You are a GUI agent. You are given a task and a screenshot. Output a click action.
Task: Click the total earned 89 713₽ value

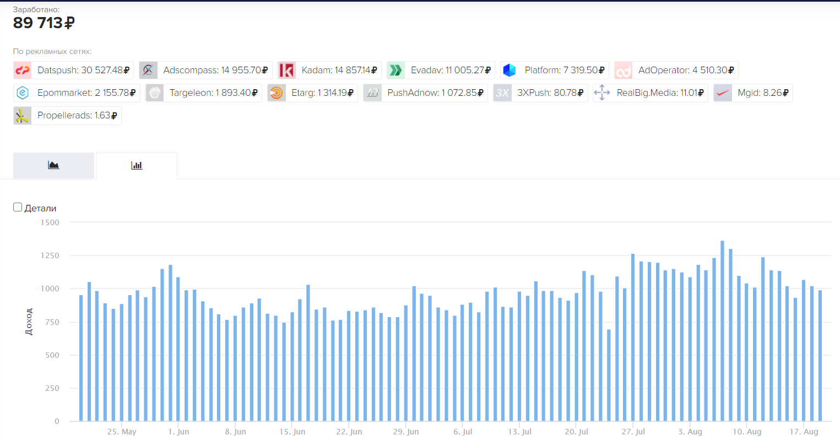pyautogui.click(x=44, y=23)
